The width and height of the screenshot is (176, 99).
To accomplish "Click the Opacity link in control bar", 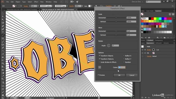I will [71, 6].
